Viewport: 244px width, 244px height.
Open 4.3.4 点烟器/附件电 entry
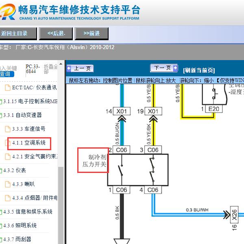click(35, 198)
